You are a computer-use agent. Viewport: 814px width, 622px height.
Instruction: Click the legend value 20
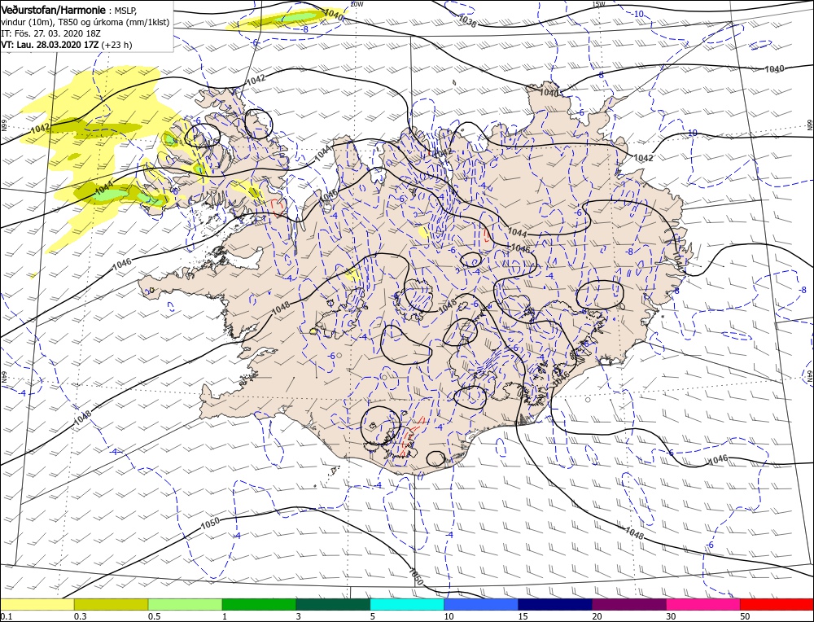point(597,616)
